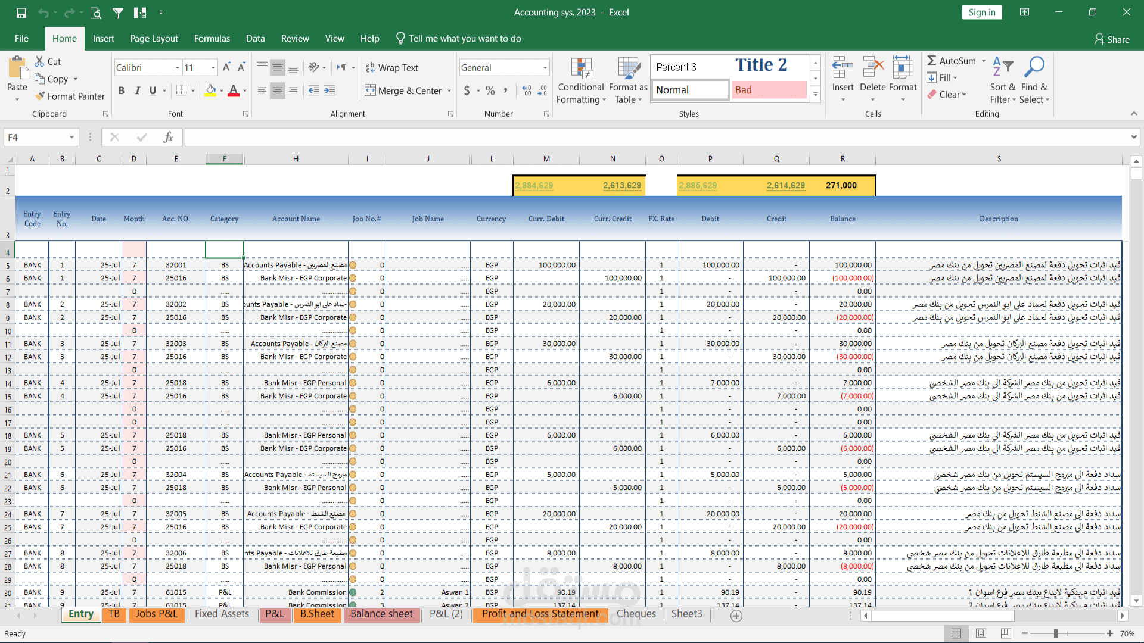Viewport: 1144px width, 643px height.
Task: Click the Sign in button
Action: point(981,13)
